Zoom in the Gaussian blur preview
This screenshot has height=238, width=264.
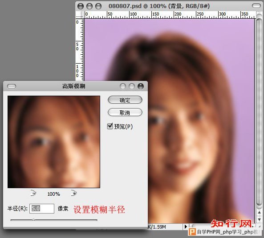tap(74, 193)
